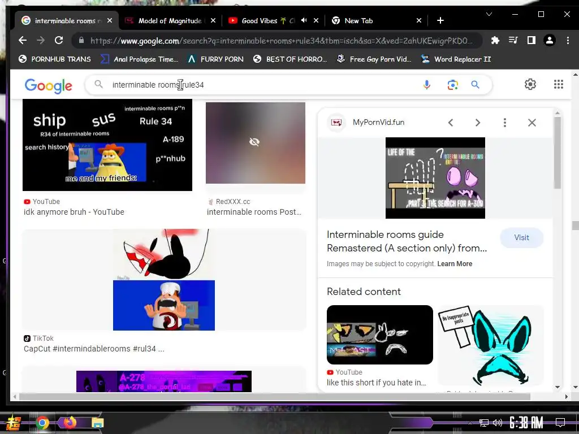Open preview panel more options dots
Viewport: 579px width, 434px height.
(x=505, y=123)
